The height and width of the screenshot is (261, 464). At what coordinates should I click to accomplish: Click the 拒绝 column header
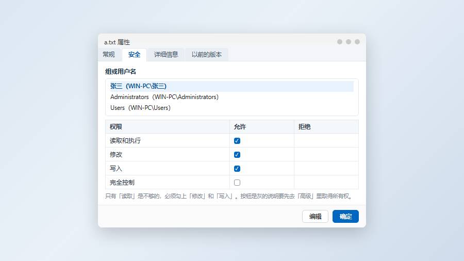pos(326,127)
